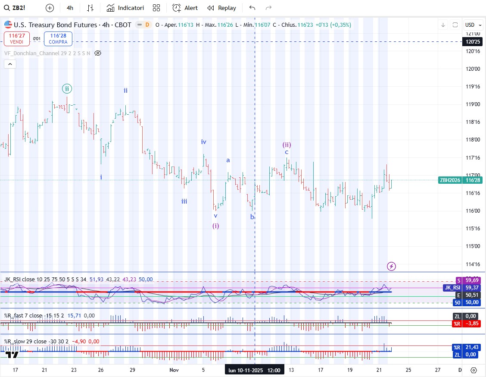Screen dimensions: 486x377
Task: Click the undo arrow icon
Action: pos(252,8)
